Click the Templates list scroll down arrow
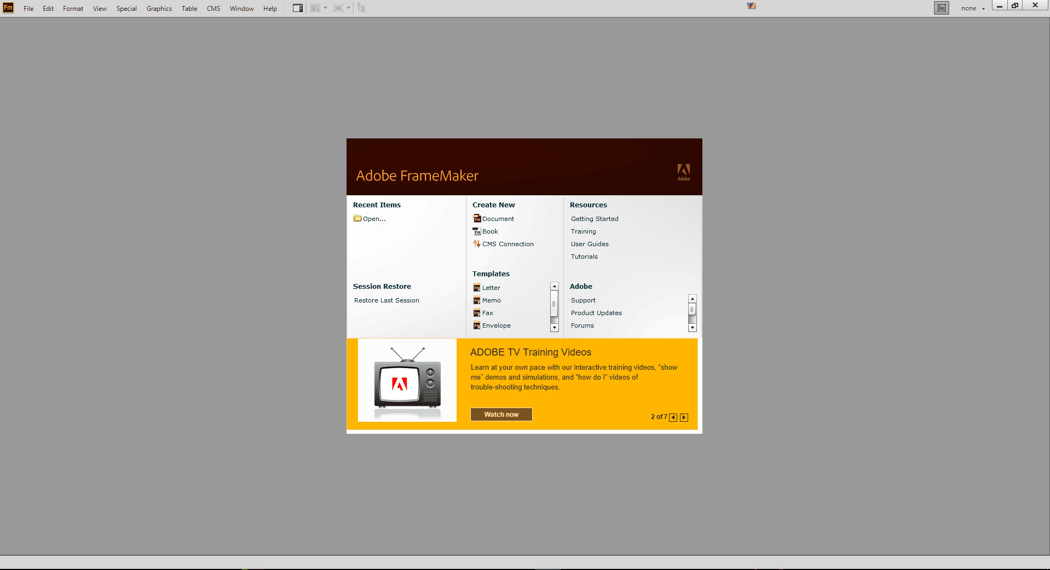The height and width of the screenshot is (570, 1050). [555, 328]
